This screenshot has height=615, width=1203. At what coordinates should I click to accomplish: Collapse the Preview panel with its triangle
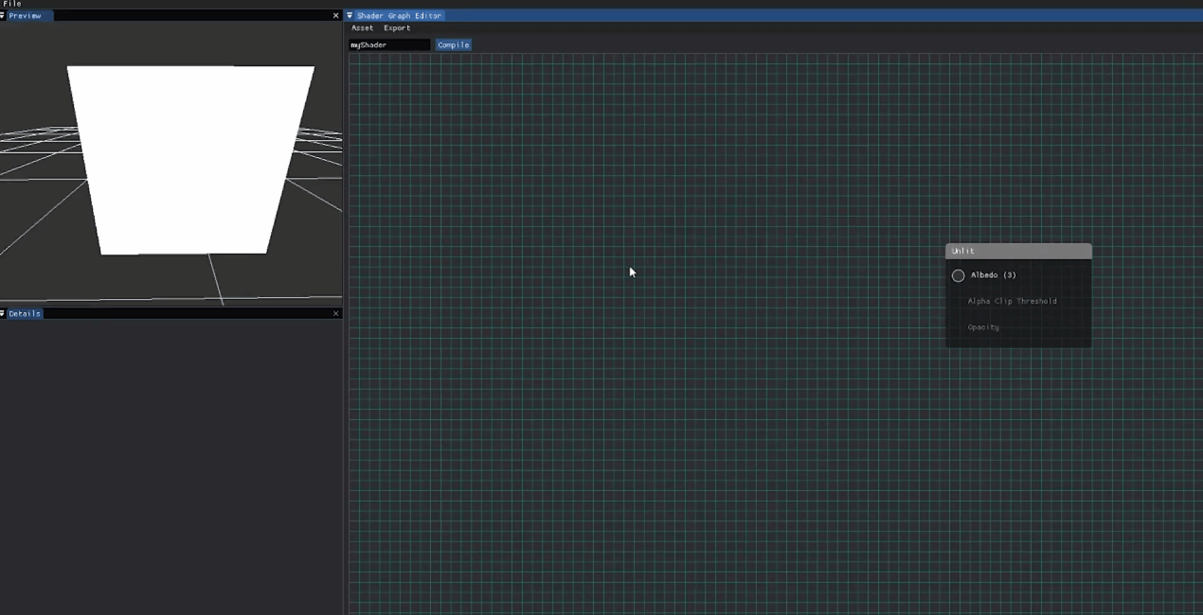(3, 16)
